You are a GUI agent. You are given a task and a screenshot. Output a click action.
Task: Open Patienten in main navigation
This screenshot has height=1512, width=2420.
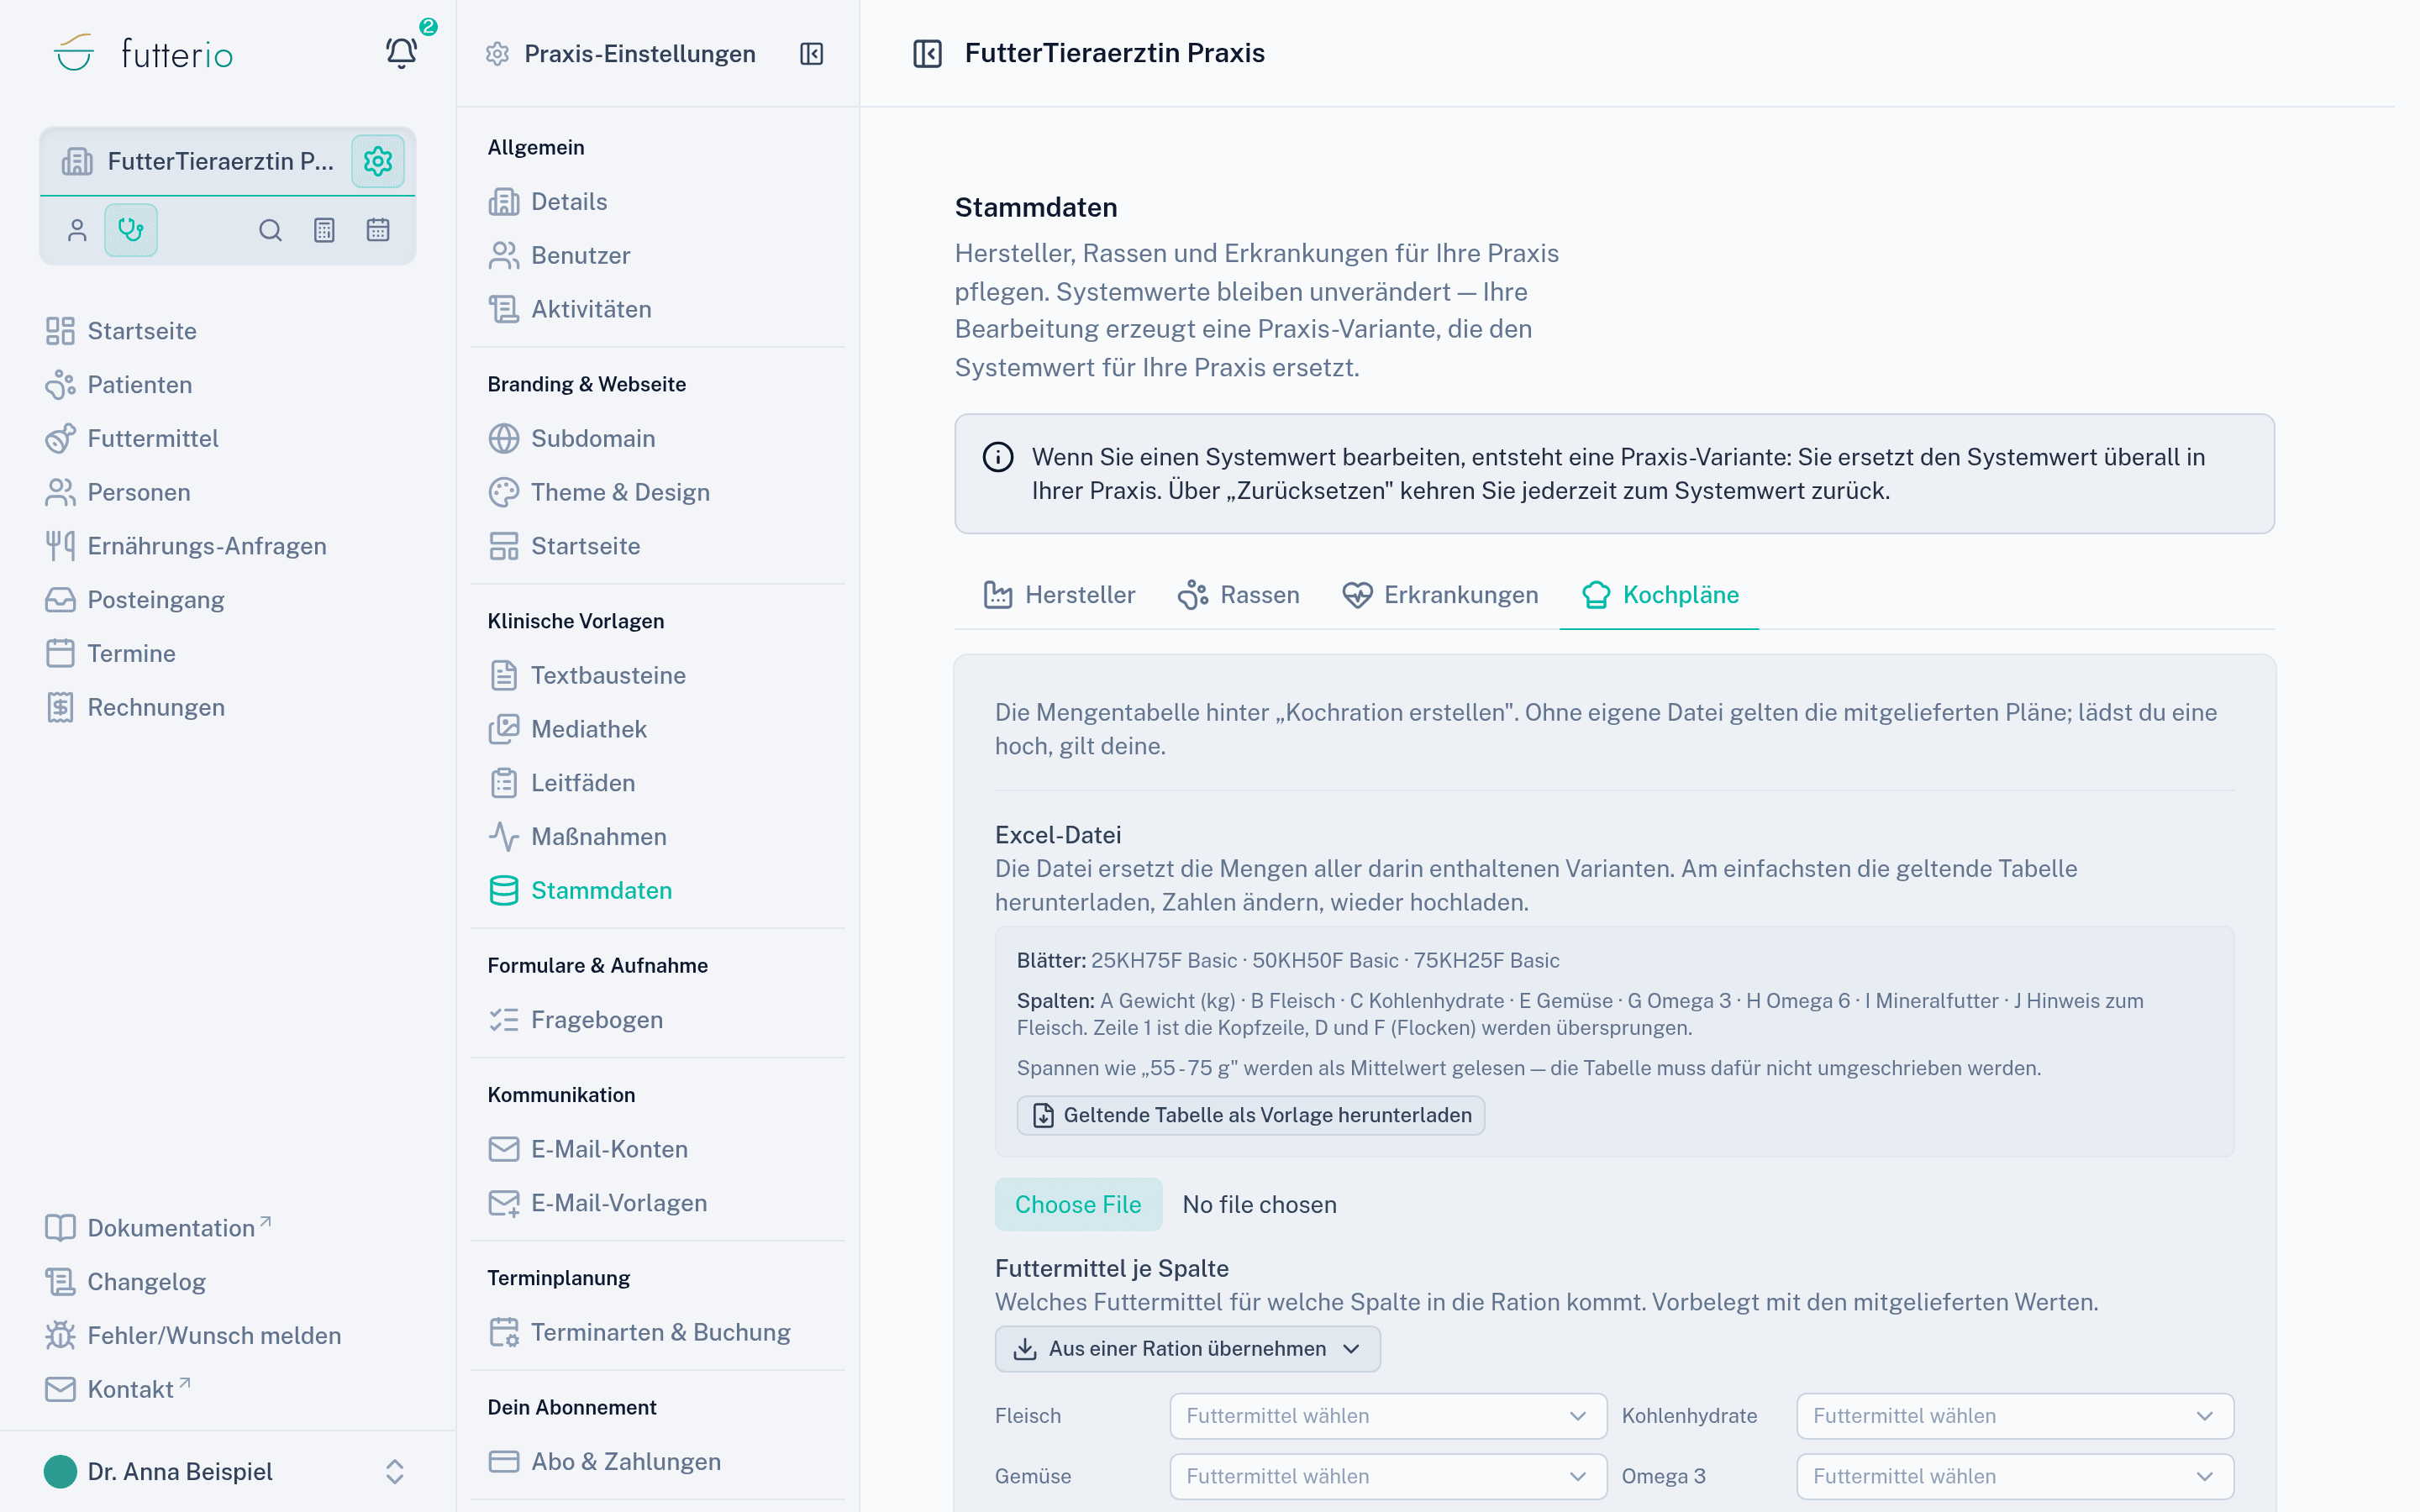[119, 385]
